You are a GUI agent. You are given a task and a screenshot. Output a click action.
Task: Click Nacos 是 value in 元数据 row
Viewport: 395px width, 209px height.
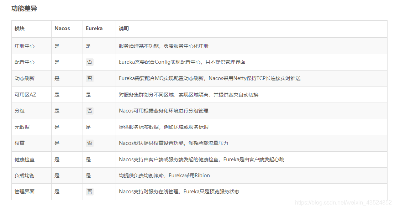tap(57, 127)
